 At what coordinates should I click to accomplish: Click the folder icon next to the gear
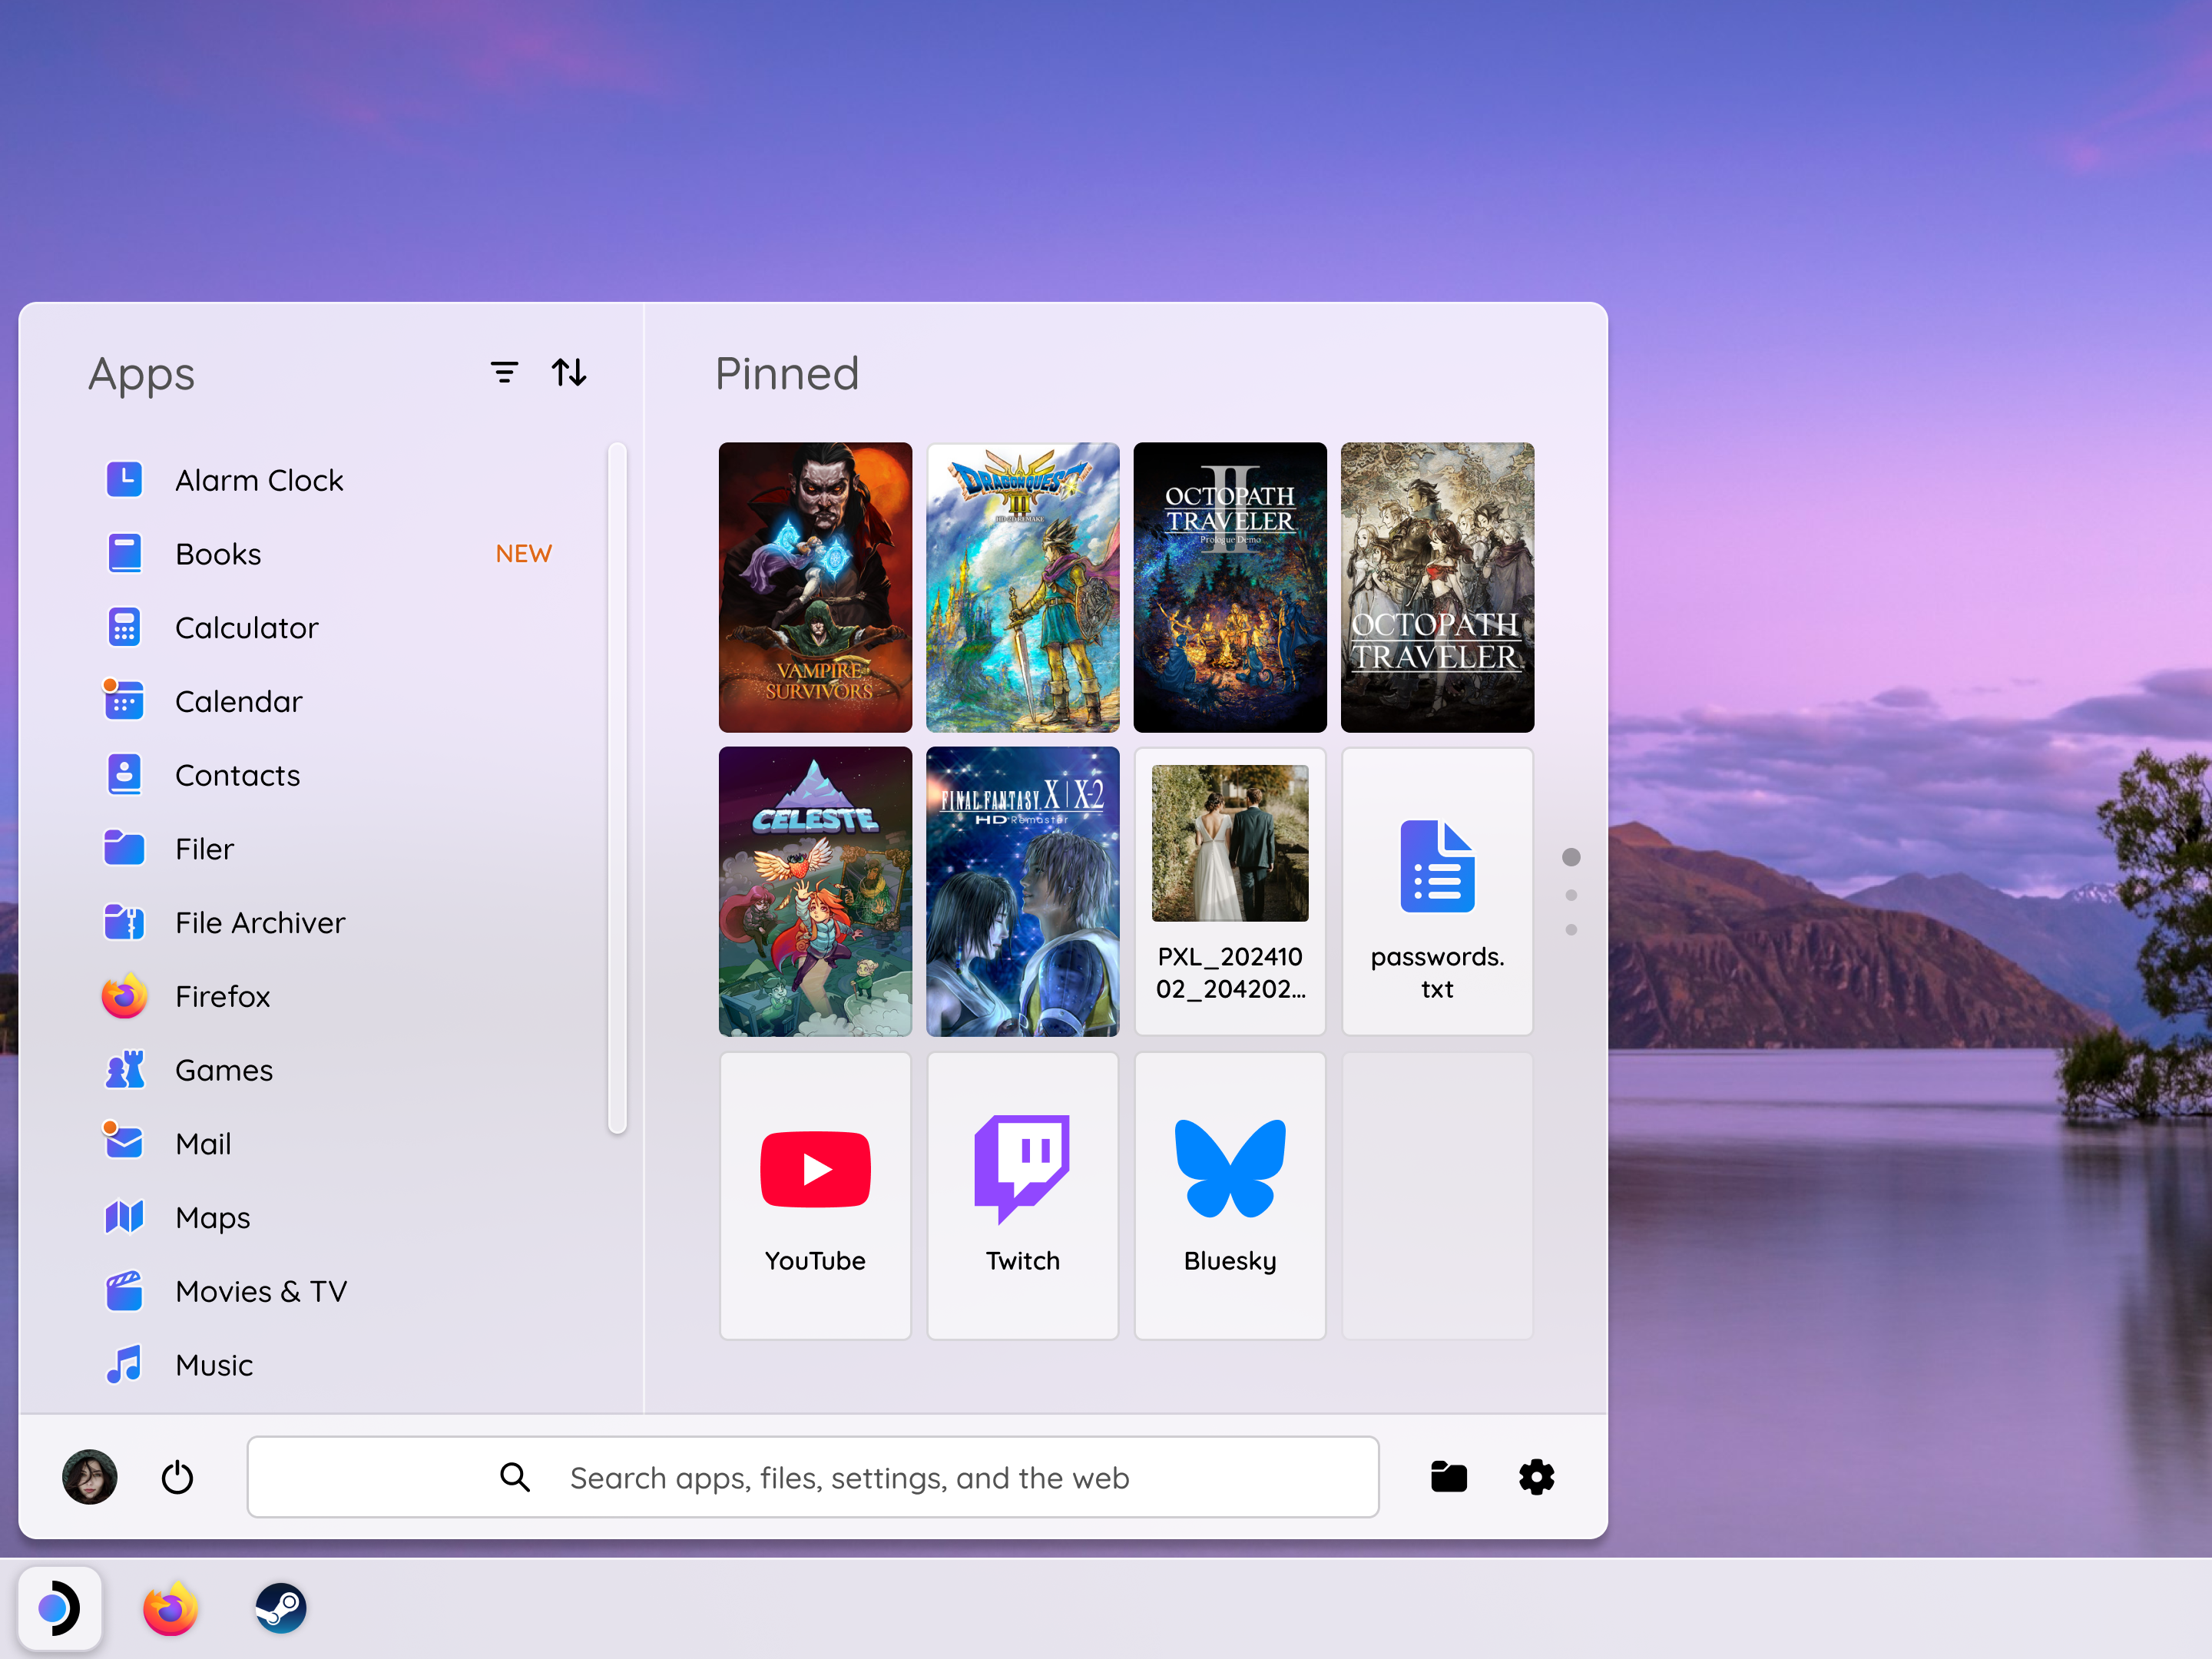pyautogui.click(x=1448, y=1477)
